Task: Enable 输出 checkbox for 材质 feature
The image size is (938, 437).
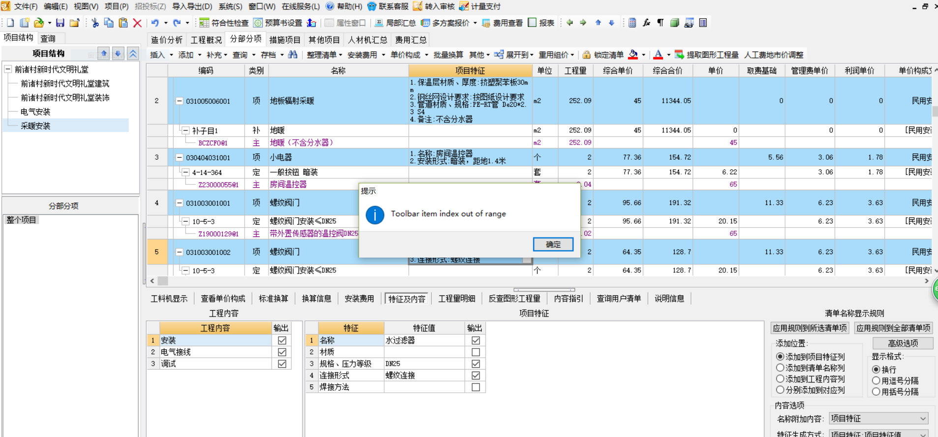Action: coord(476,352)
